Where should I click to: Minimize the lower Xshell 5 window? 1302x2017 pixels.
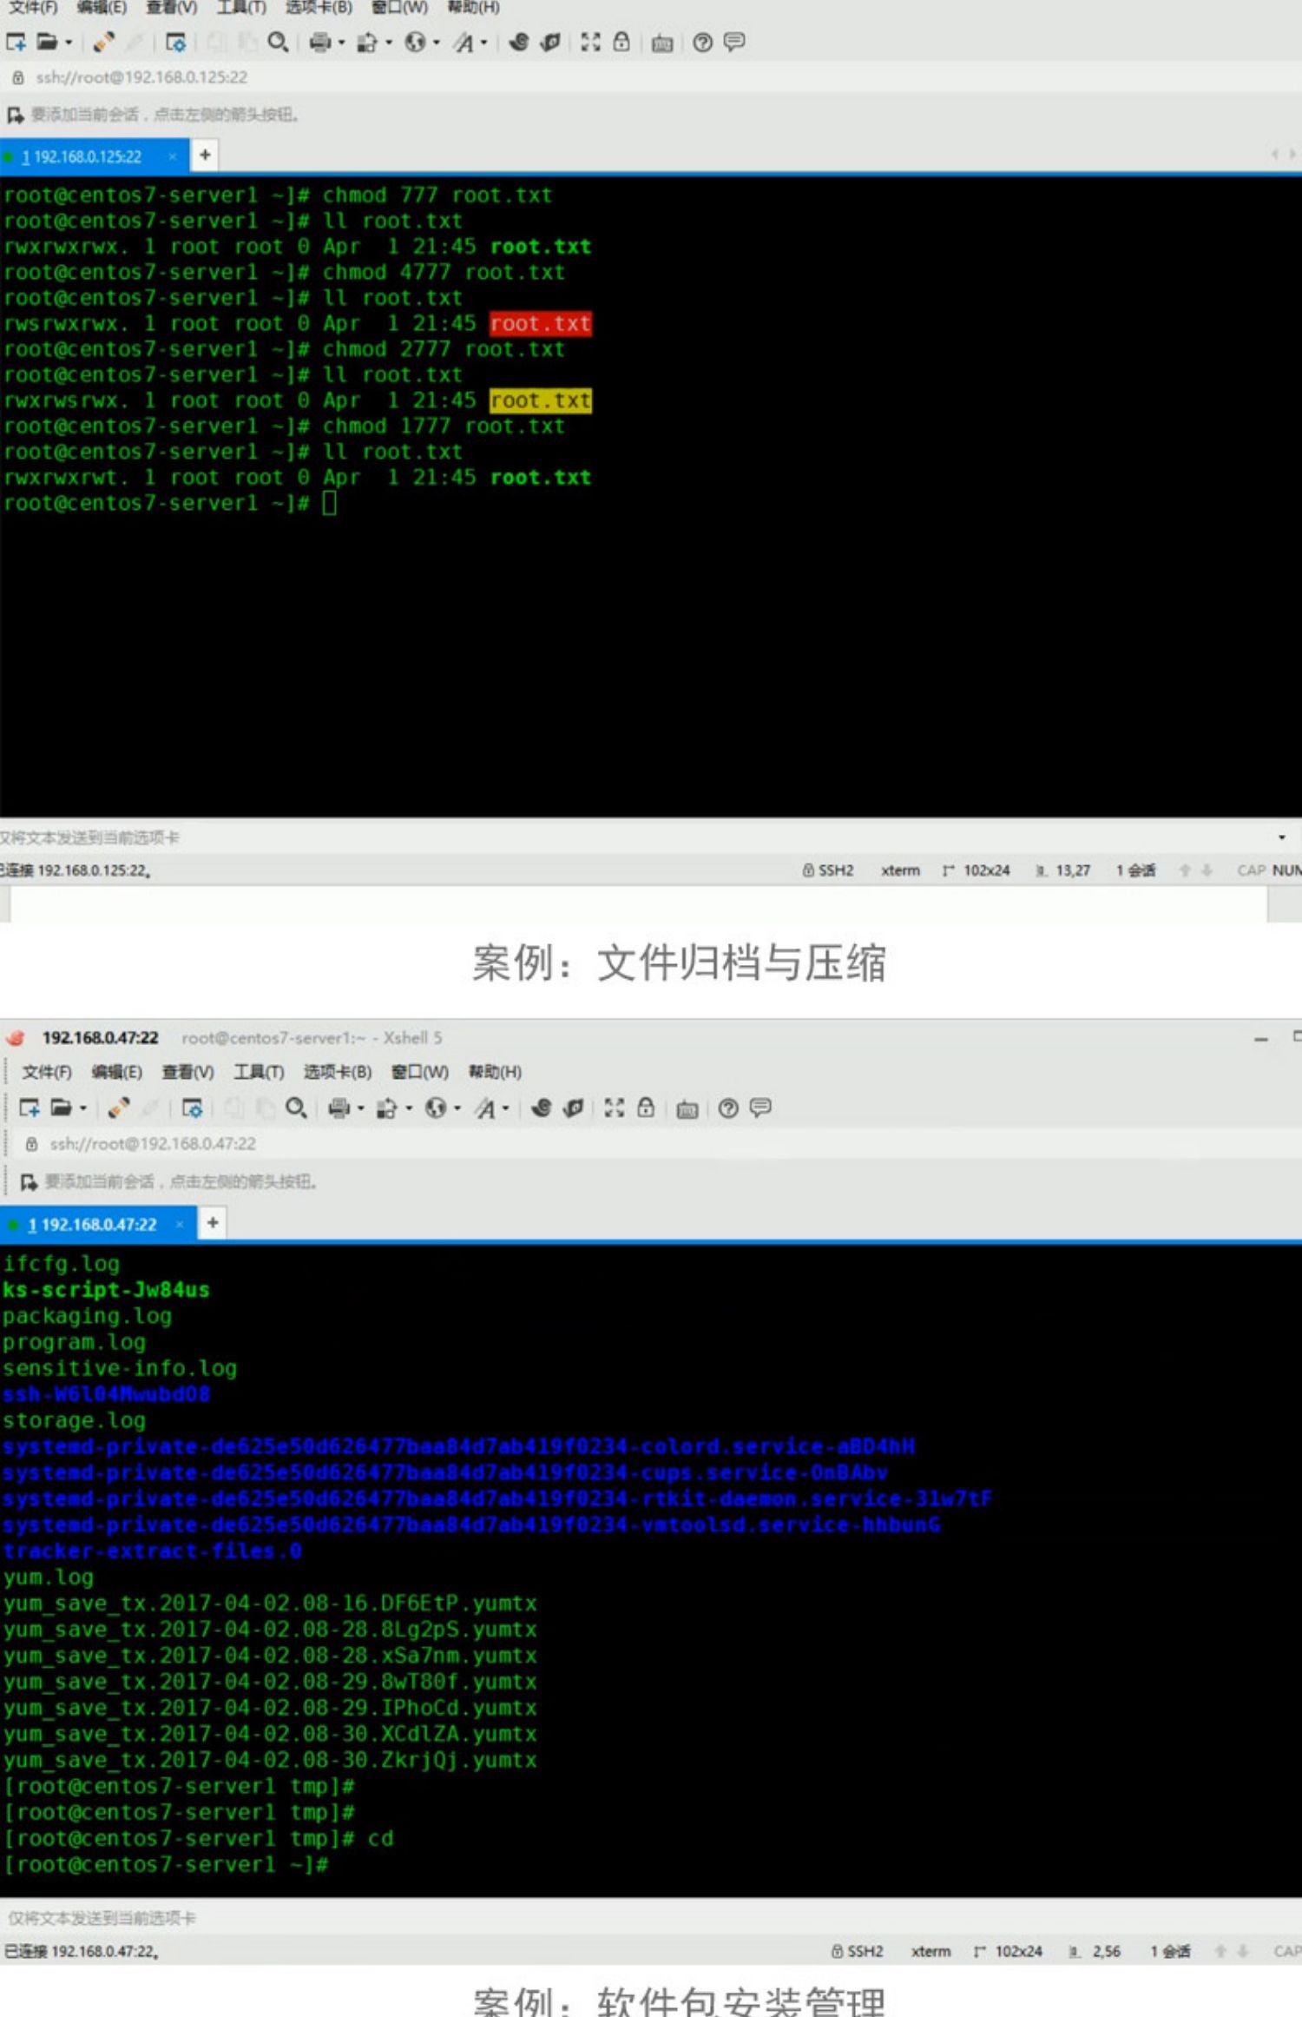(1261, 1039)
